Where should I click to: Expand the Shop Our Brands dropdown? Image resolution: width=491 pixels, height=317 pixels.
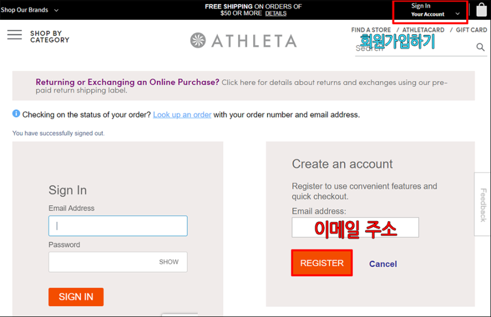(x=29, y=10)
